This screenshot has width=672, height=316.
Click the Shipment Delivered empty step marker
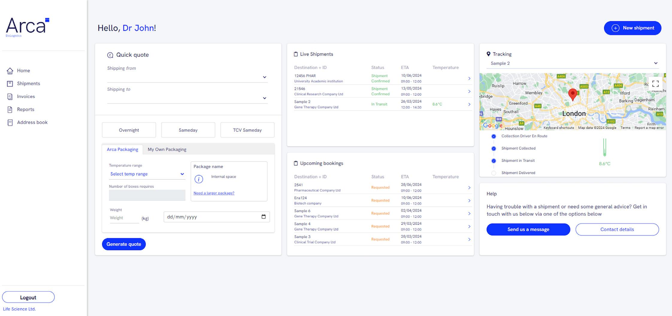(x=494, y=173)
